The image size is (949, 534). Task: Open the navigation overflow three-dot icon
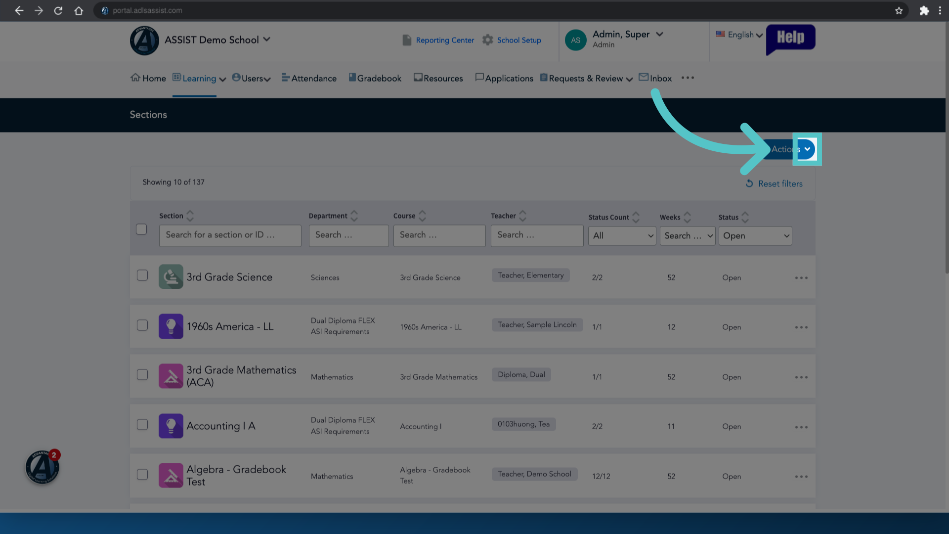click(688, 78)
